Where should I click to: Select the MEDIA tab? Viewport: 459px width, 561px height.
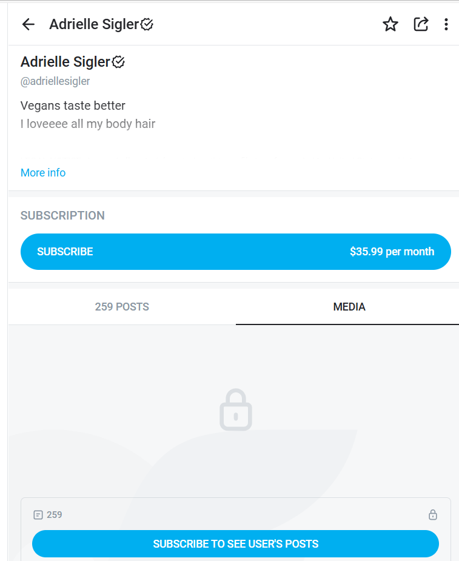(349, 307)
